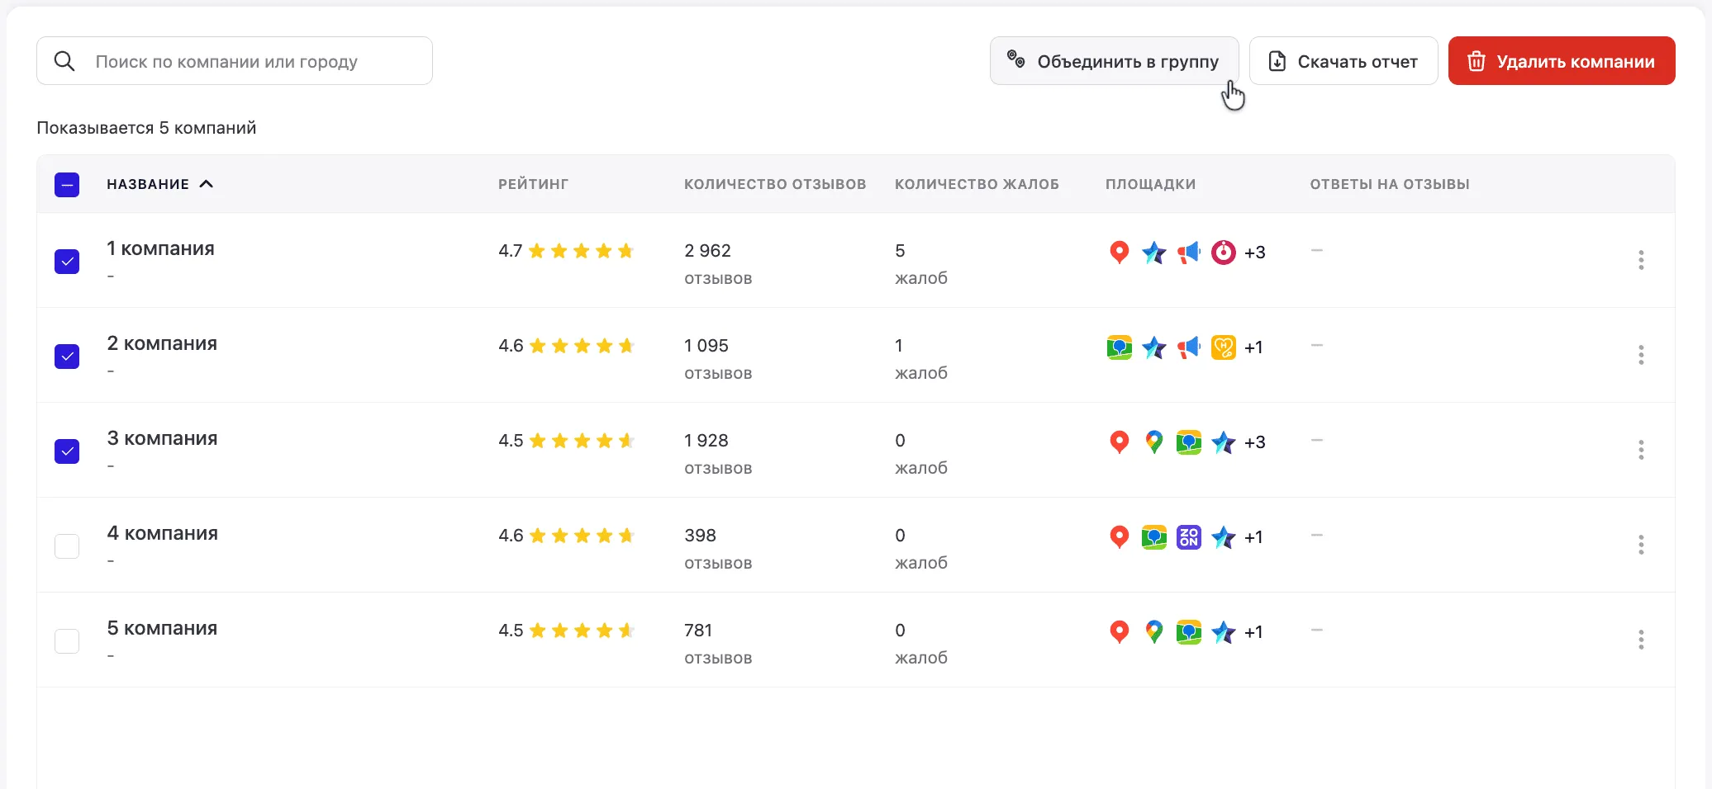Click Показывается 5 компаний label
Screen dimensions: 1712x789
146,128
